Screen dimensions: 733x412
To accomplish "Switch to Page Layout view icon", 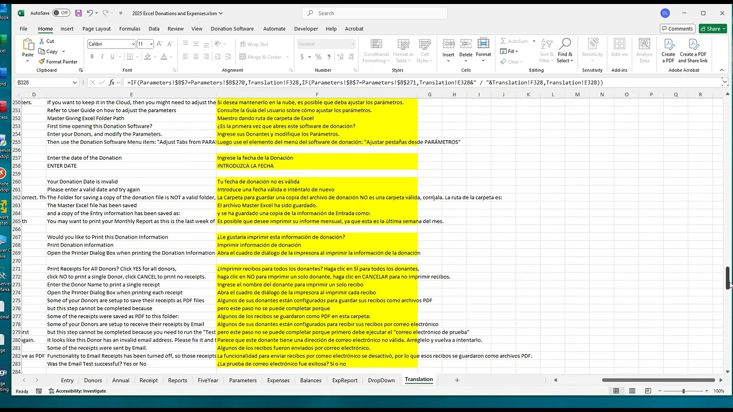I will [632, 391].
